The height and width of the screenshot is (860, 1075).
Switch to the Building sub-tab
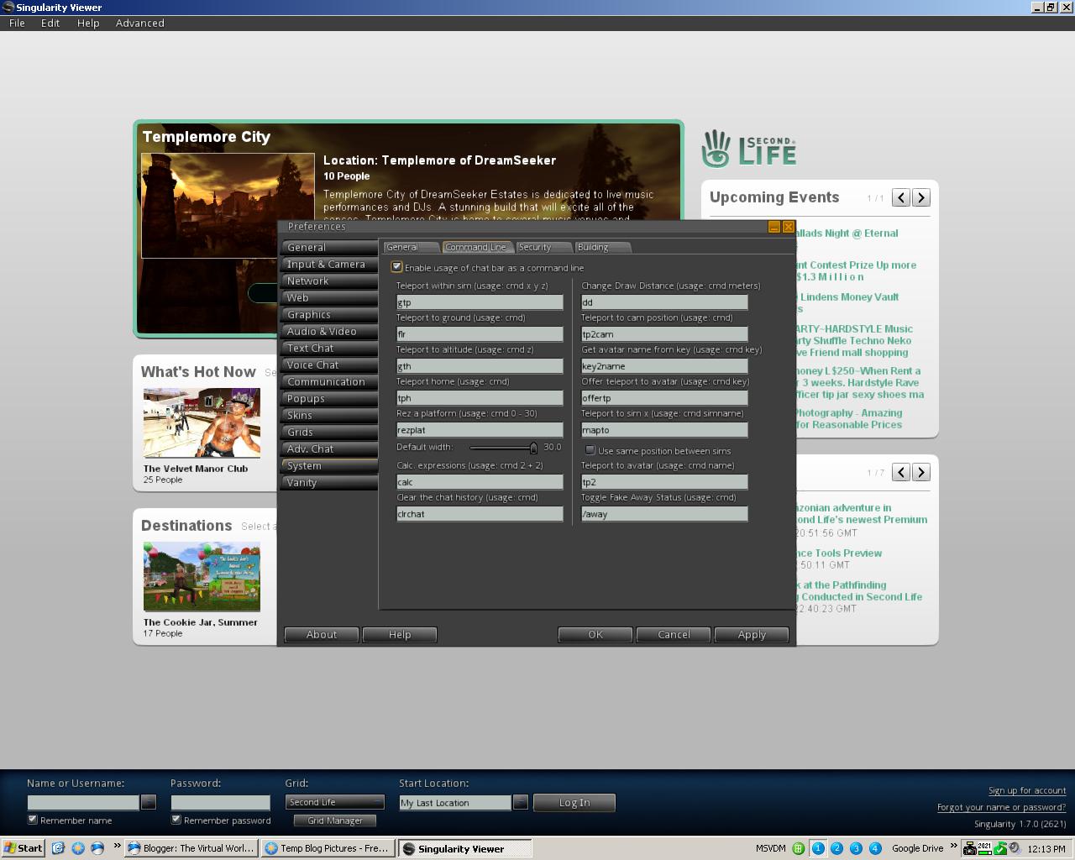click(x=602, y=247)
